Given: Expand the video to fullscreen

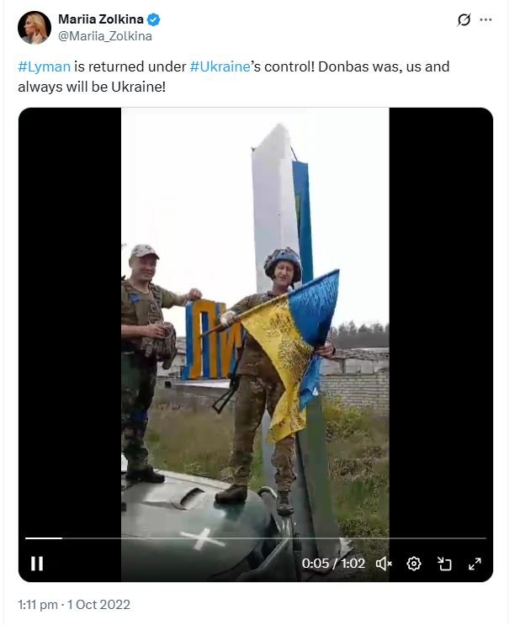Looking at the screenshot, I should (475, 564).
